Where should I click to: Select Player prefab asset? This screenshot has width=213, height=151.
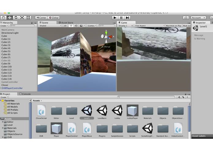pyautogui.click(x=56, y=130)
